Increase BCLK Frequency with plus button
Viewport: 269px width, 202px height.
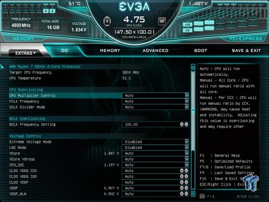[x=182, y=124]
